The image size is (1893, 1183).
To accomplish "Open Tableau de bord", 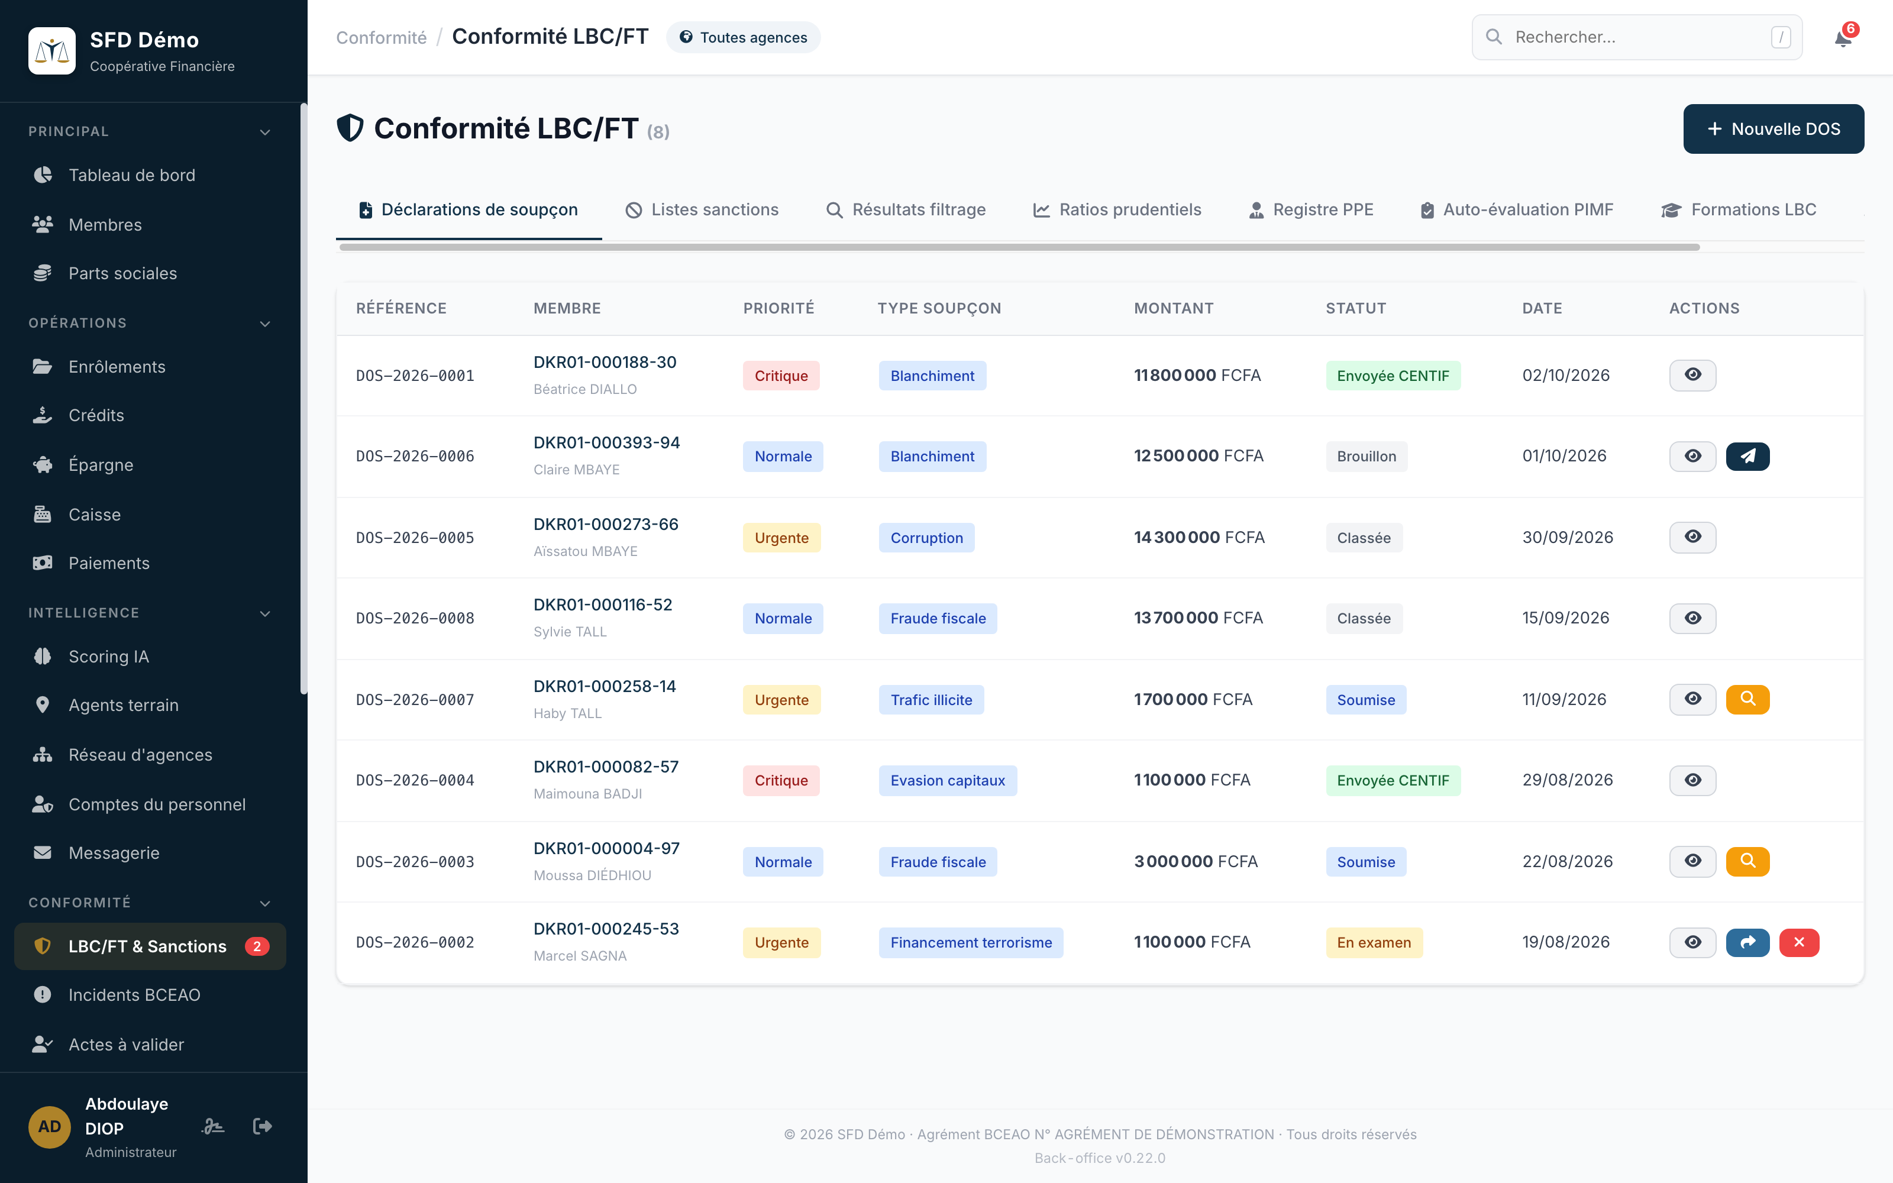I will pyautogui.click(x=150, y=175).
